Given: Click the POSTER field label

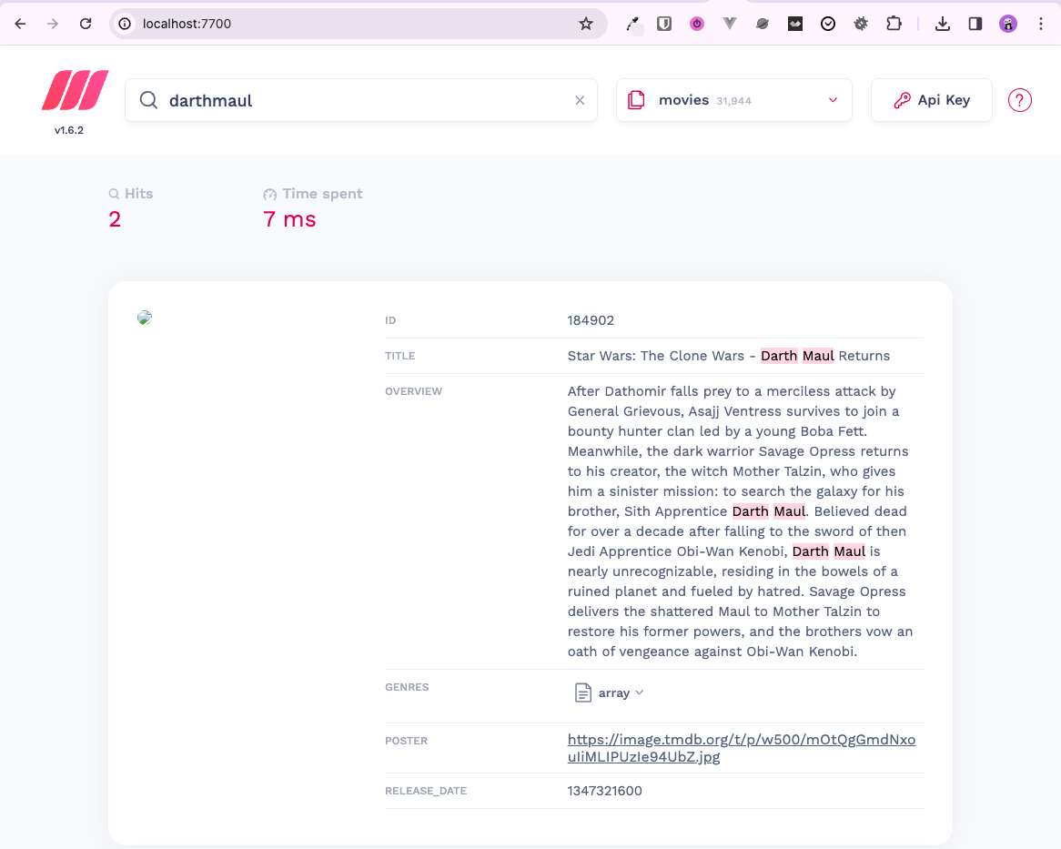Looking at the screenshot, I should tap(406, 741).
